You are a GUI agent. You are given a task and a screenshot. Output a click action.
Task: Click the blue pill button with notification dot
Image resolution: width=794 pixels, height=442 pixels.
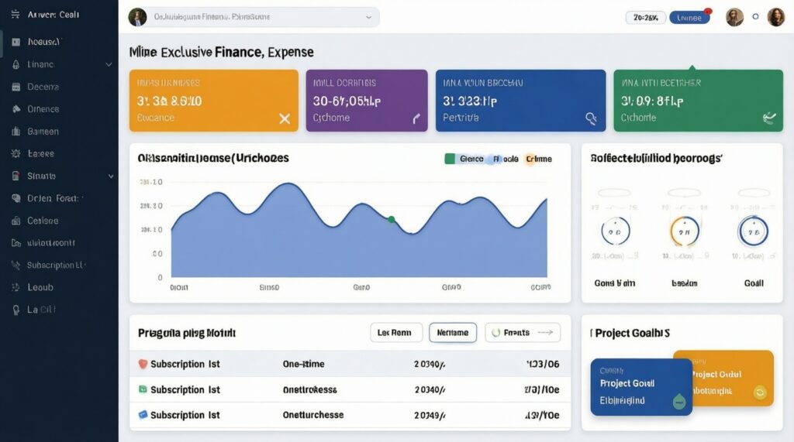[689, 17]
